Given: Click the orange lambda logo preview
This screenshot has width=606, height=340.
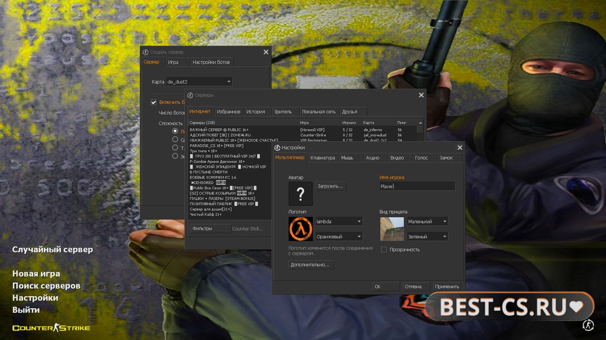Looking at the screenshot, I should coord(300,228).
